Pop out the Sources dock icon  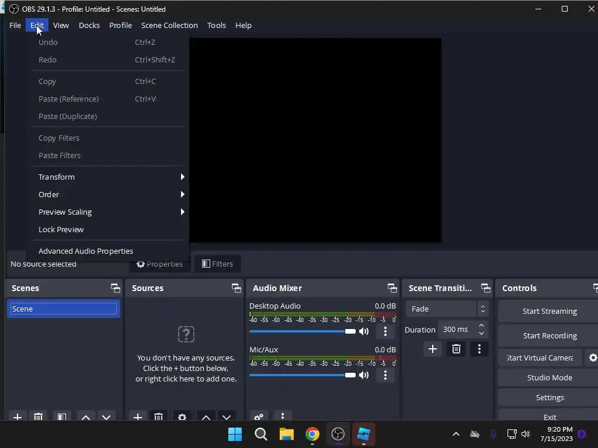236,288
